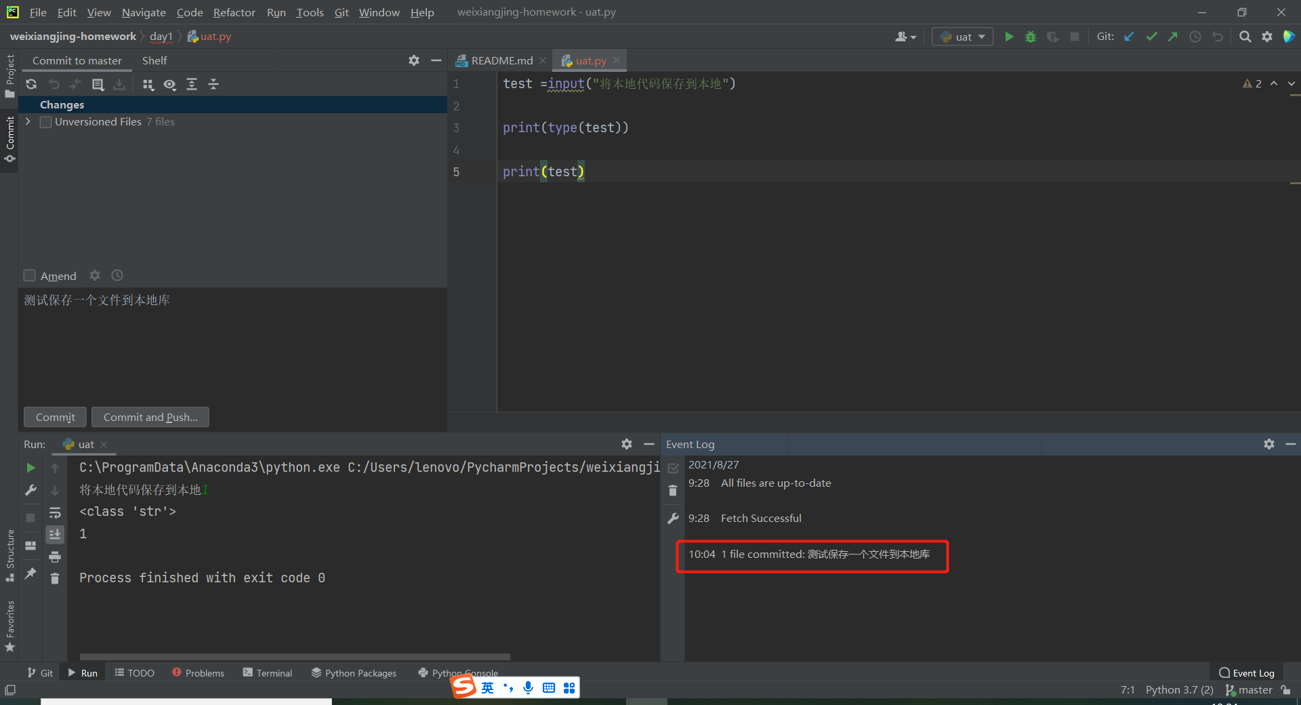Show Git history clock icon

coord(1195,37)
